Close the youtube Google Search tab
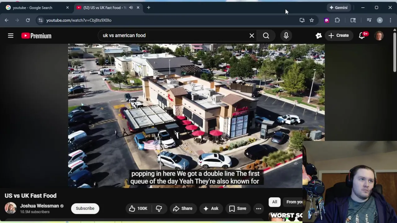Viewport: 397px width, 223px height. coord(67,8)
